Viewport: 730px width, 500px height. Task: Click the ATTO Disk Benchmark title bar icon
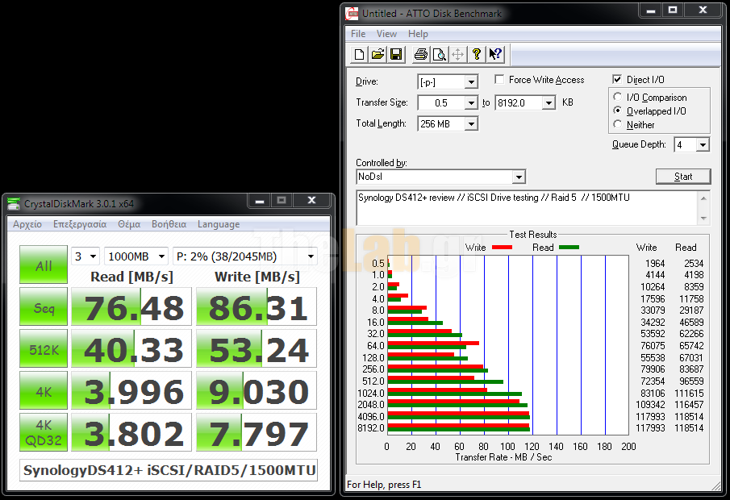pyautogui.click(x=352, y=14)
